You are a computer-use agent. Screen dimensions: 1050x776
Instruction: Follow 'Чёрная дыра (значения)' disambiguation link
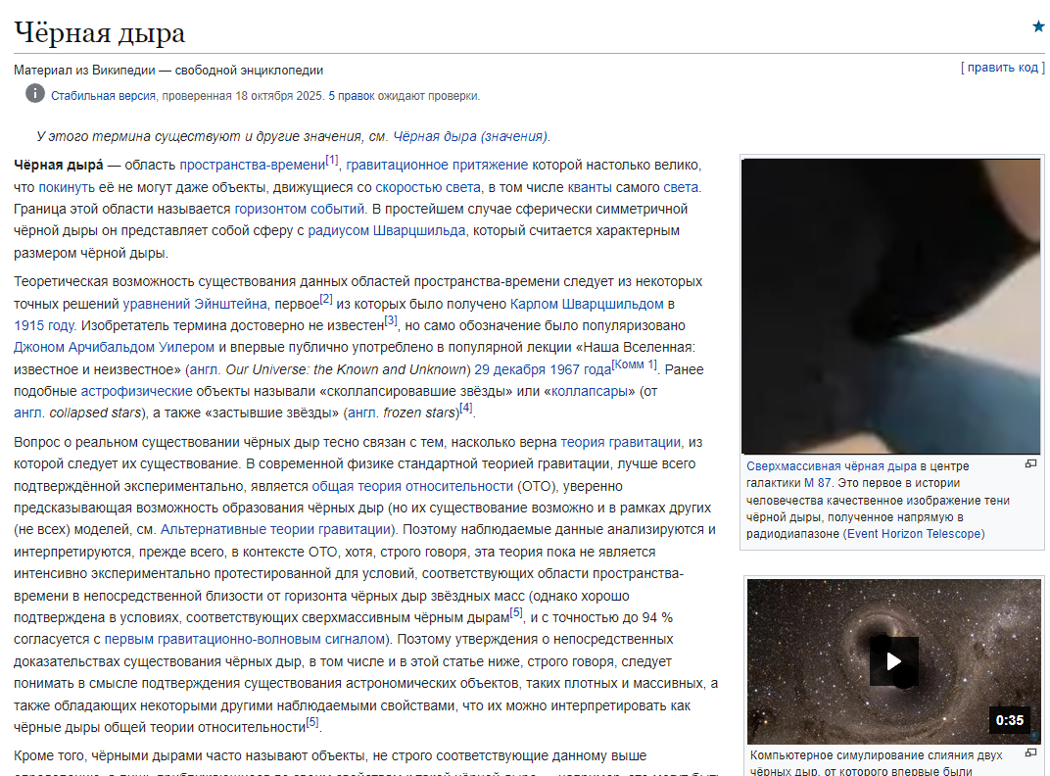point(470,136)
